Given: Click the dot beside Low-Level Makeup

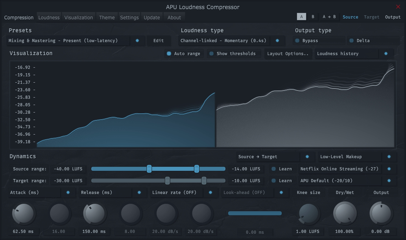Looking at the screenshot, I should click(389, 157).
